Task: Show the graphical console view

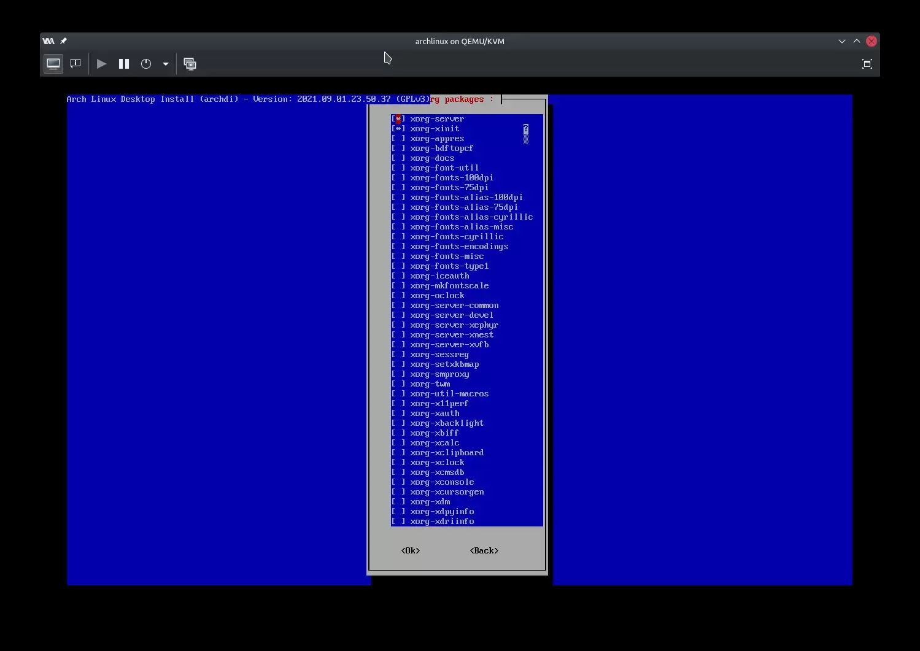Action: coord(53,64)
